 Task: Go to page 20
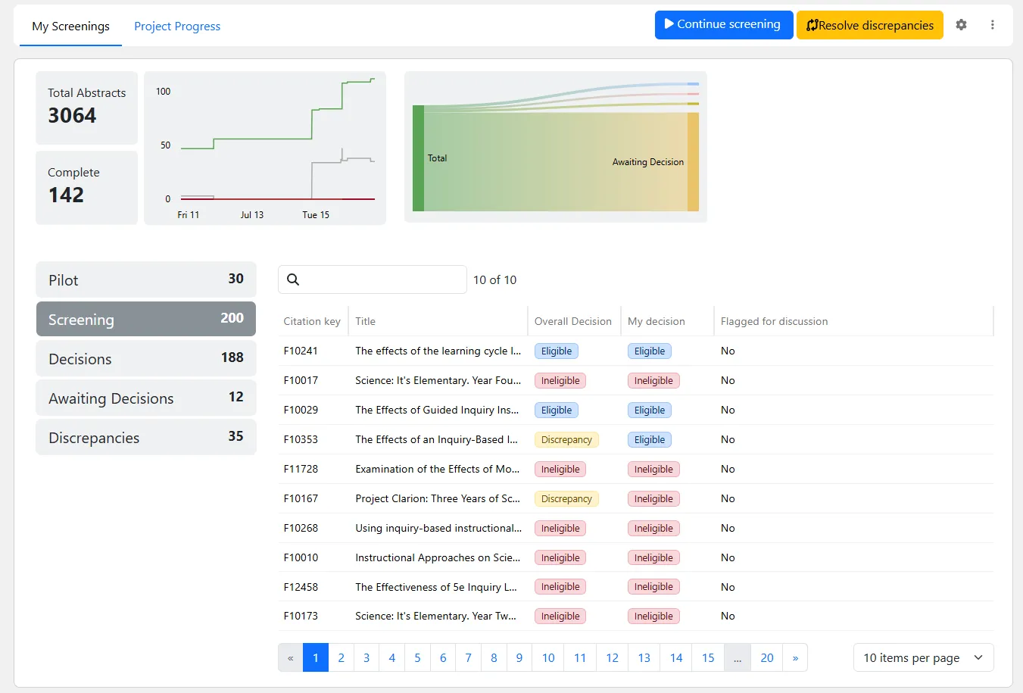pos(767,657)
